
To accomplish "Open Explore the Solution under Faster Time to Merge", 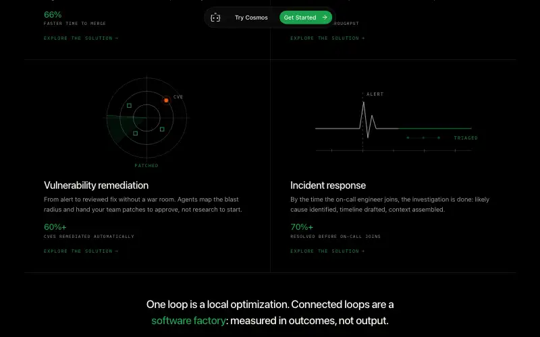I will coord(81,38).
